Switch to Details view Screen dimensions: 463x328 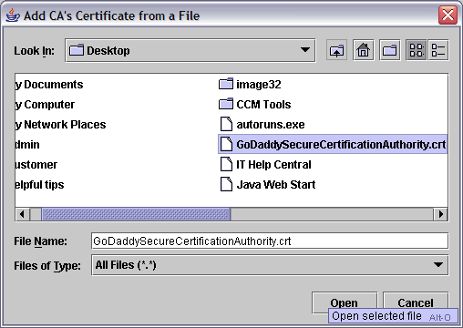tap(438, 50)
